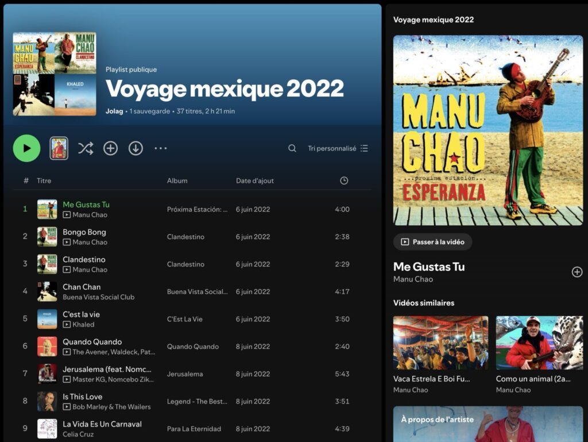Open the Vaca Estrela E Boi Fu... video title
This screenshot has width=588, height=442.
coord(432,379)
